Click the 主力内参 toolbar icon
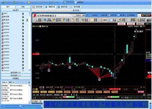The height and width of the screenshot is (109, 152). (x=113, y=20)
